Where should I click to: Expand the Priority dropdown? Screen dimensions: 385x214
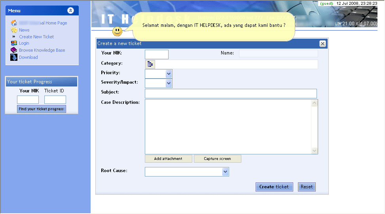[169, 74]
